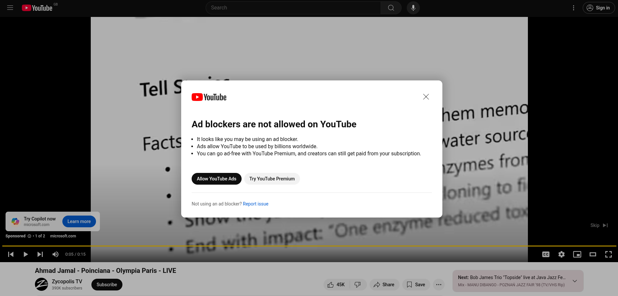The height and width of the screenshot is (296, 618).
Task: Click the 0:05 / 0:15 time display
Action: click(75, 254)
